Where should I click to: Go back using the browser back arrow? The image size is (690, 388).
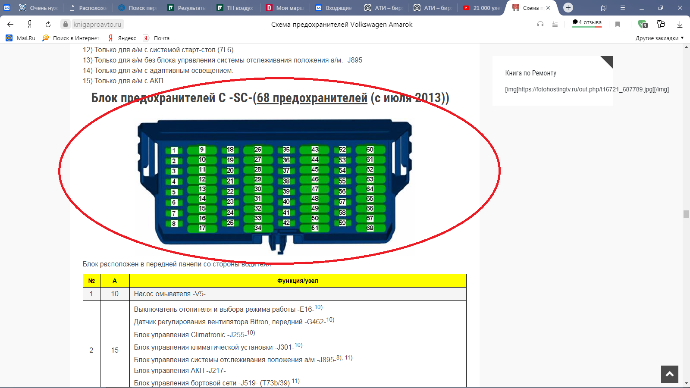pos(10,25)
